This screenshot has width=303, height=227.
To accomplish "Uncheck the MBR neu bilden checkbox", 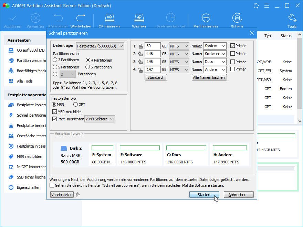I will (55, 112).
